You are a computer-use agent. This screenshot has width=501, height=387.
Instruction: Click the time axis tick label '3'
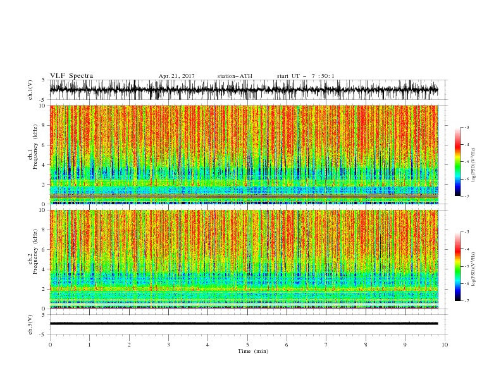click(168, 345)
